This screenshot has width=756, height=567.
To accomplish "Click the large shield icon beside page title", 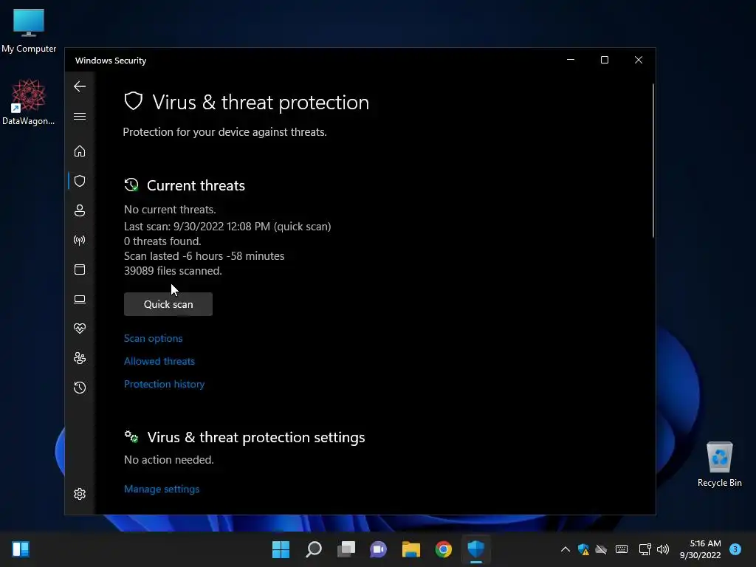I will point(134,101).
